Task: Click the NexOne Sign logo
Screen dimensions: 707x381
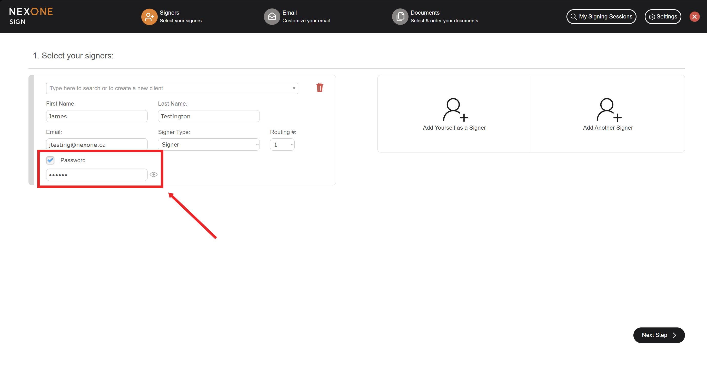Action: click(31, 16)
